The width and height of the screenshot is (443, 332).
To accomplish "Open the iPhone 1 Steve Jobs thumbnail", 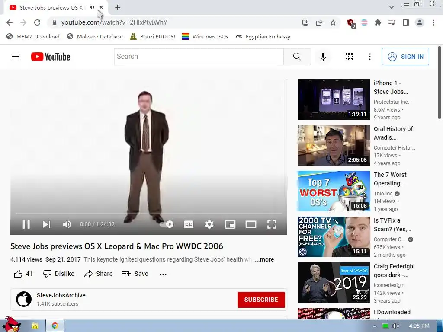I will pos(334,99).
